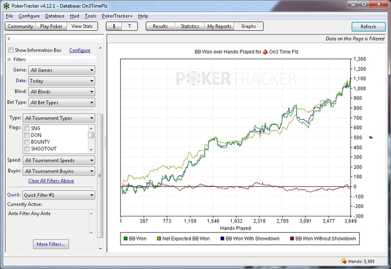Click Clear All Filters Above link
The width and height of the screenshot is (391, 269).
click(51, 181)
